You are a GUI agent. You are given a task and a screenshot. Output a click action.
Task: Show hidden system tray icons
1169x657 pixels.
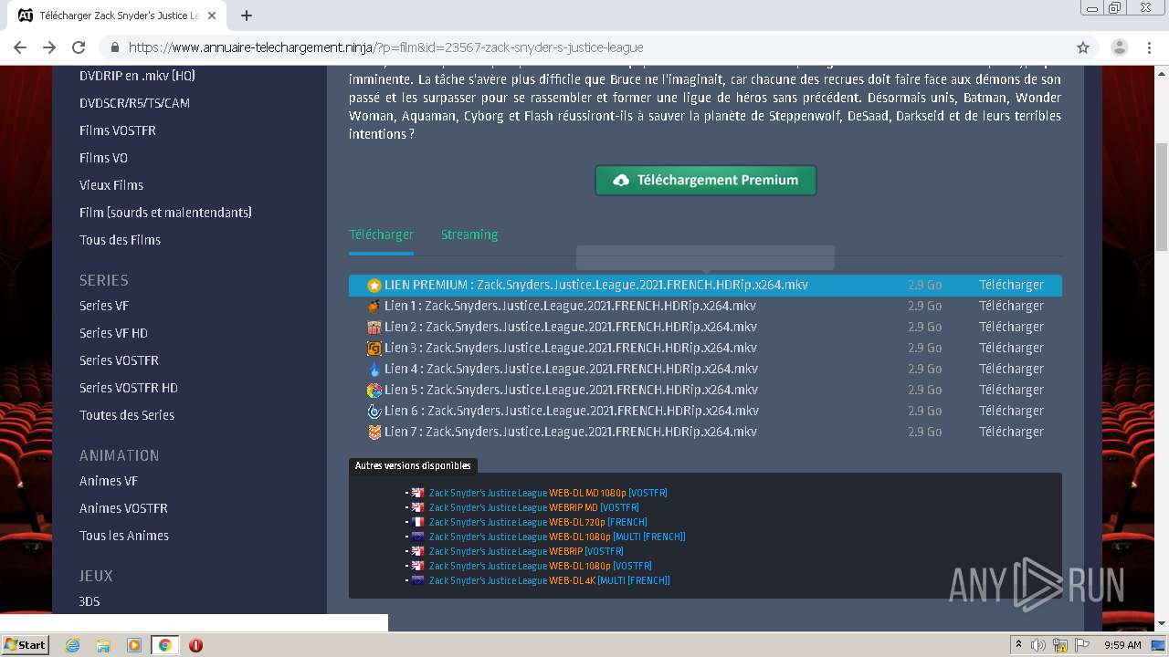(1018, 645)
